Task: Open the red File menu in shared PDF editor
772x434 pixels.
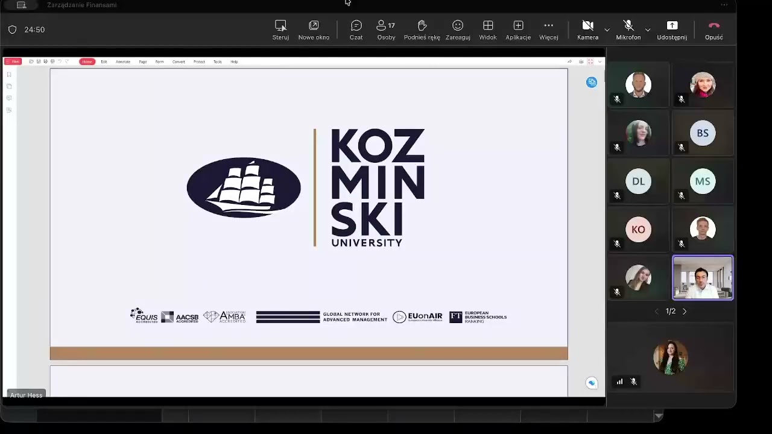Action: pyautogui.click(x=13, y=61)
